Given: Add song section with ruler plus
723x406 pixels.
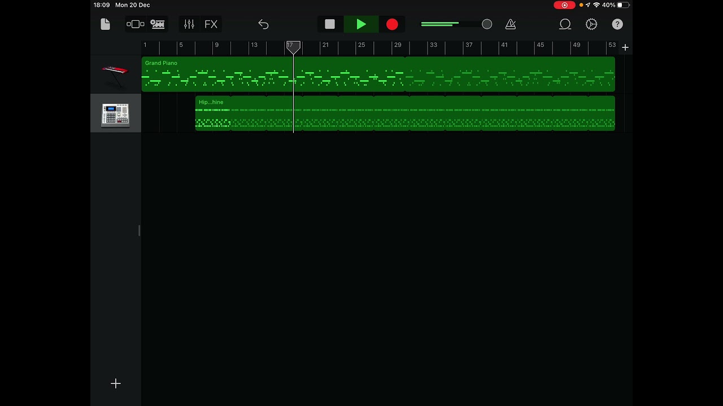Looking at the screenshot, I should coord(625,47).
